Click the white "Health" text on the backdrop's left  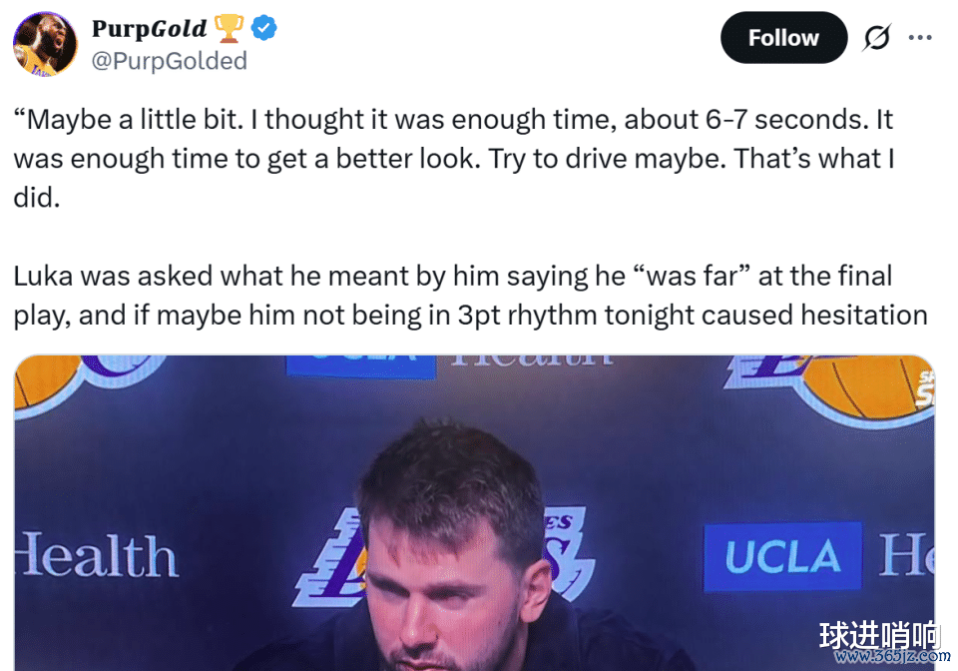[96, 557]
